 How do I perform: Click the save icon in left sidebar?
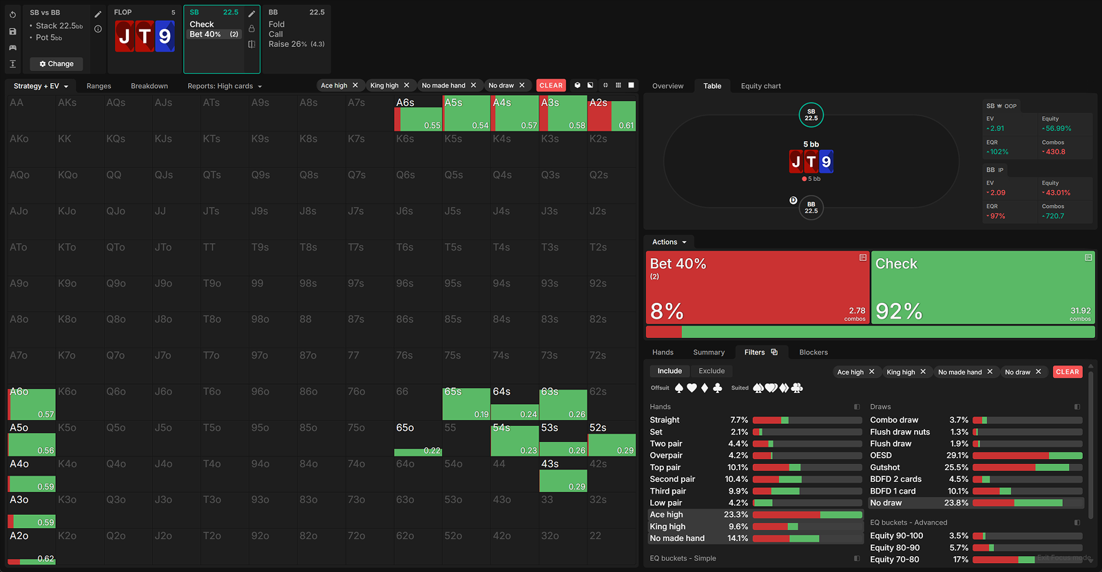(12, 32)
